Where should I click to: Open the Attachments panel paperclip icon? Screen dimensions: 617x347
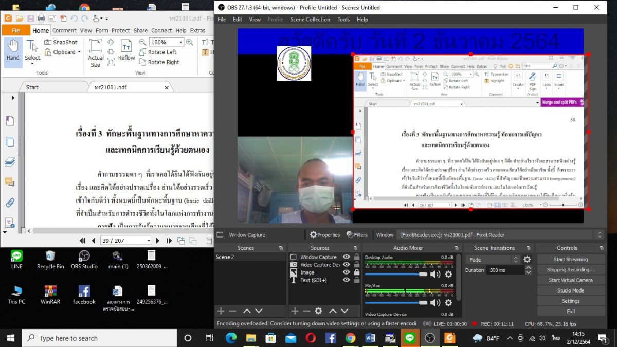(x=9, y=203)
